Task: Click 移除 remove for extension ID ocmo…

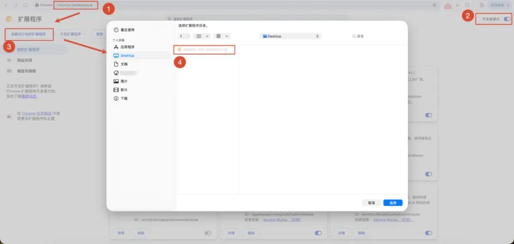Action: click(141, 233)
